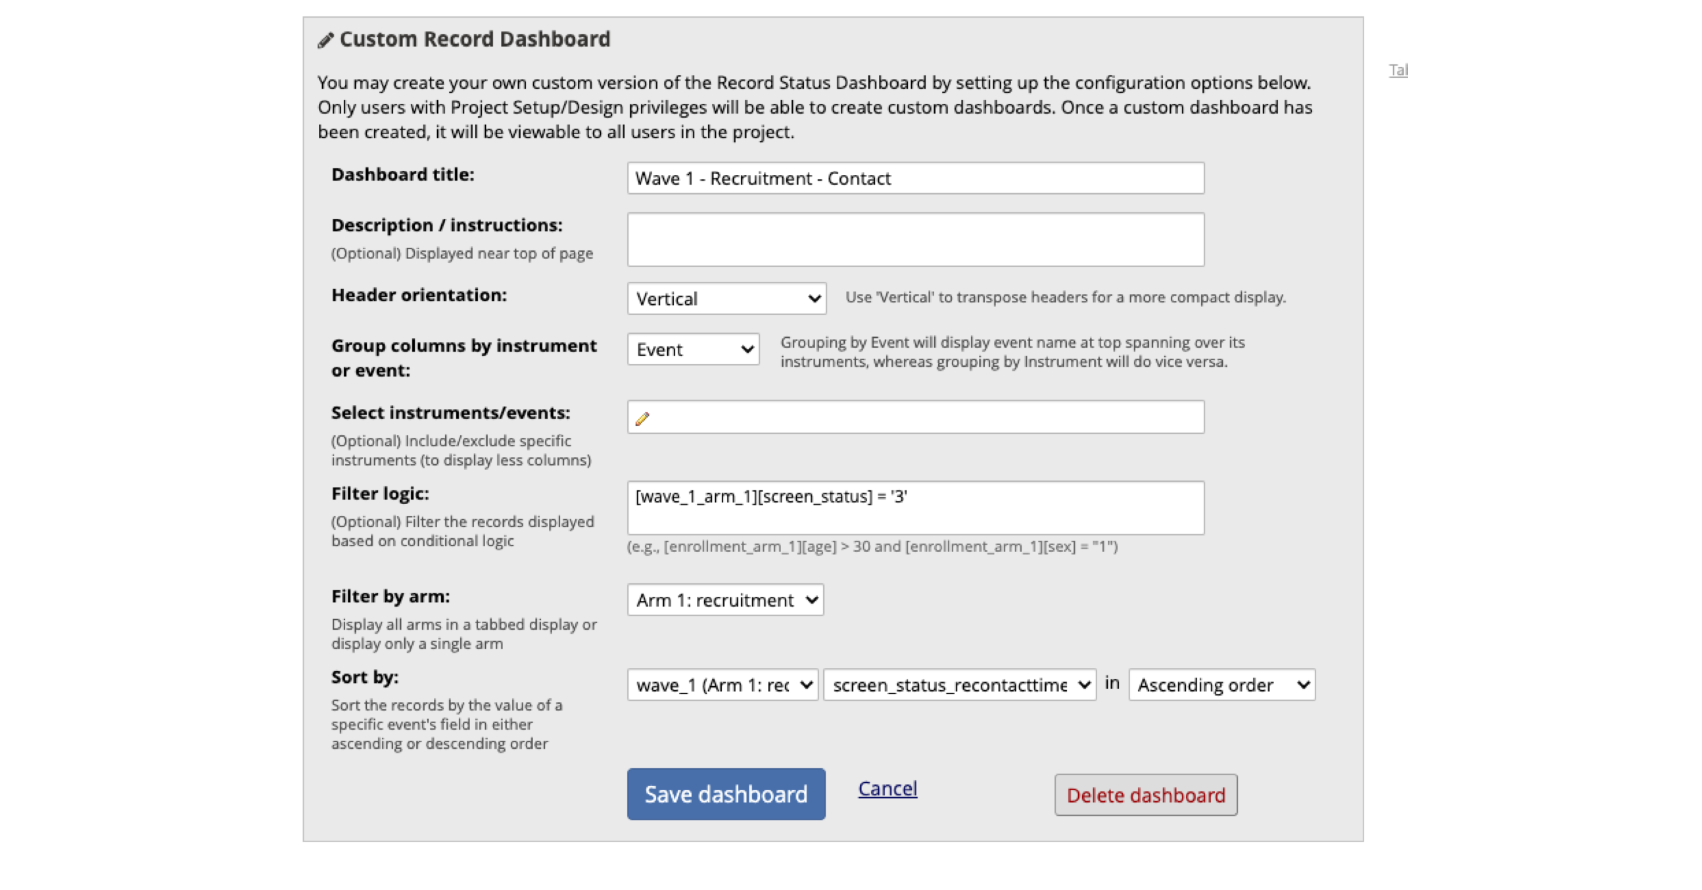The height and width of the screenshot is (890, 1702).
Task: Click the pencil icon in Select instruments/events
Action: tap(642, 419)
